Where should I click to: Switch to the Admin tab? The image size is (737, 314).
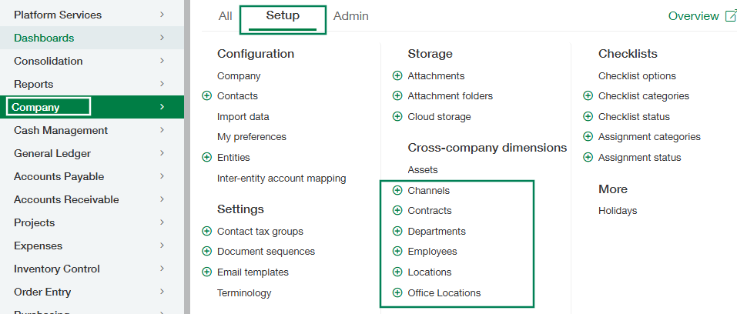tap(350, 16)
